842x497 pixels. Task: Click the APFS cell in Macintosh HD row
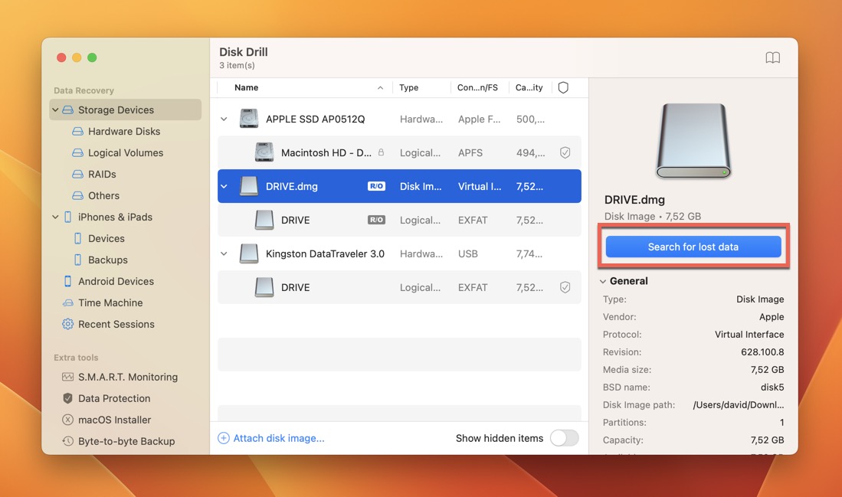click(470, 153)
